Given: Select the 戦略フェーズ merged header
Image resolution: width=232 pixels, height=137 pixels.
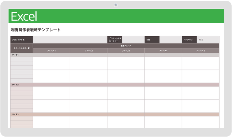Looking at the screenshot, I should tap(126, 46).
